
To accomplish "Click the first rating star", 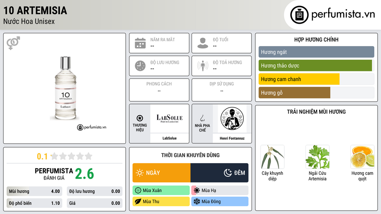I will tap(55, 156).
